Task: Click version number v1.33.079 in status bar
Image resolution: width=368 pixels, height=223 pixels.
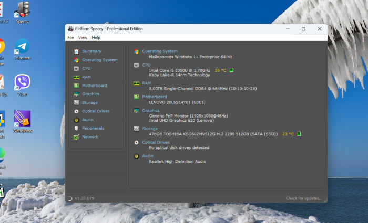Action: [85, 198]
